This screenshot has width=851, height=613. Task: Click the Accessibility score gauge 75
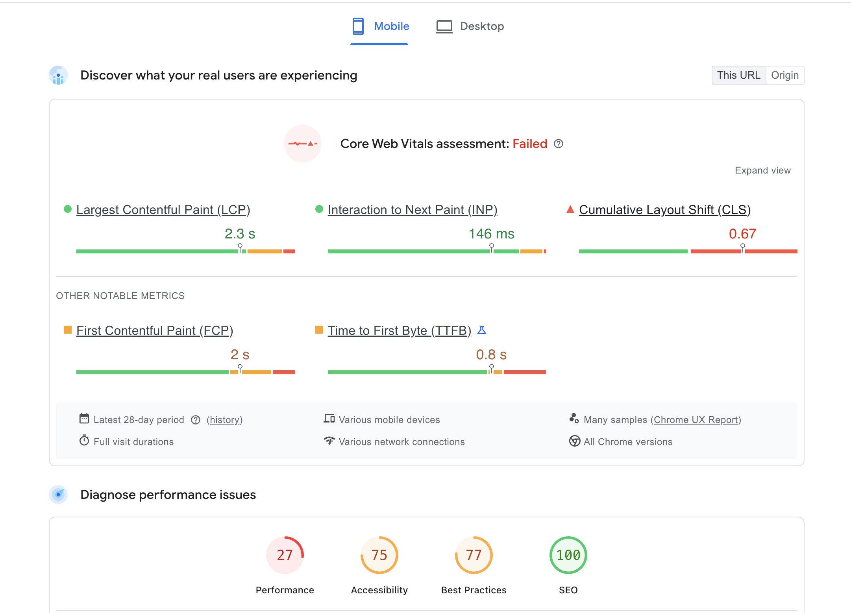coord(379,555)
